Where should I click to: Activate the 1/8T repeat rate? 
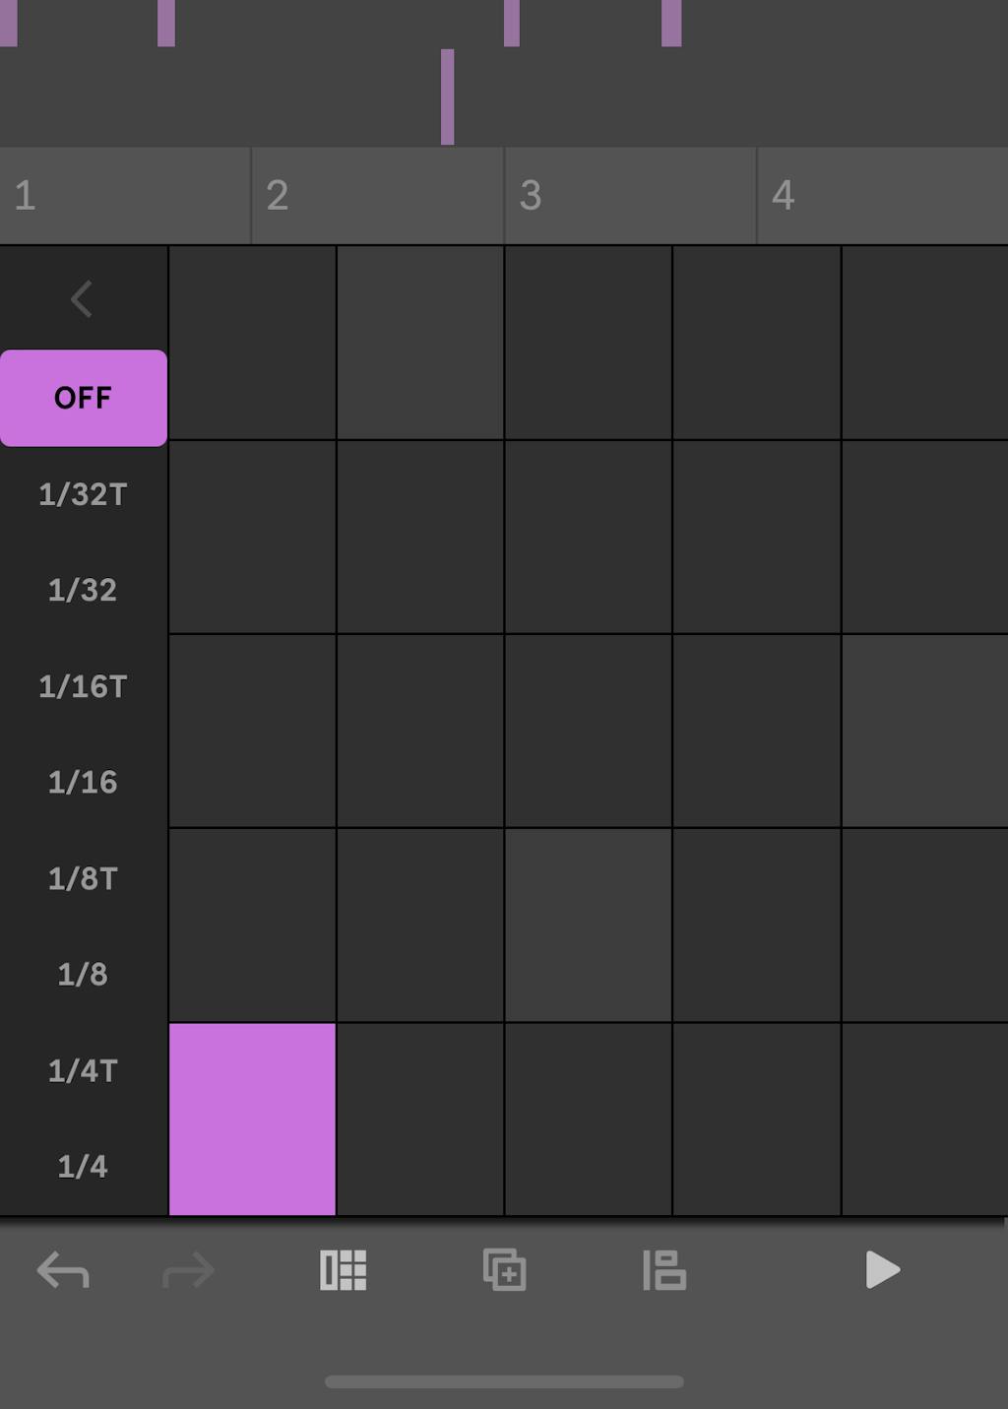(83, 879)
